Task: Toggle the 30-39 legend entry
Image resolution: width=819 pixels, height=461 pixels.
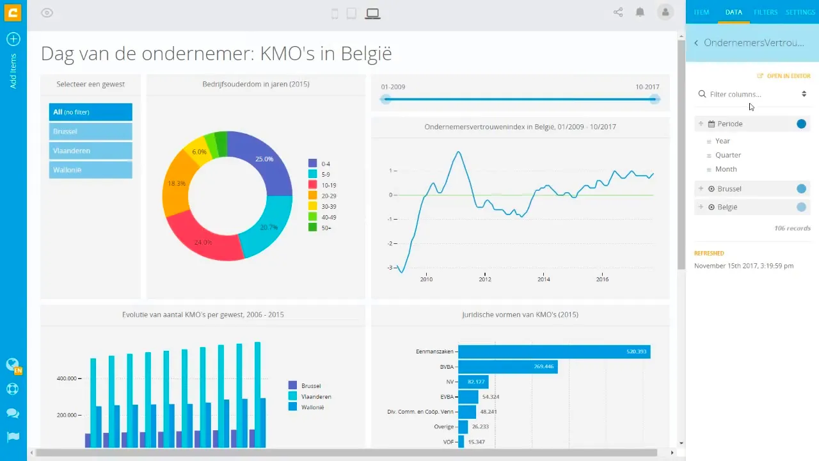Action: [x=322, y=206]
